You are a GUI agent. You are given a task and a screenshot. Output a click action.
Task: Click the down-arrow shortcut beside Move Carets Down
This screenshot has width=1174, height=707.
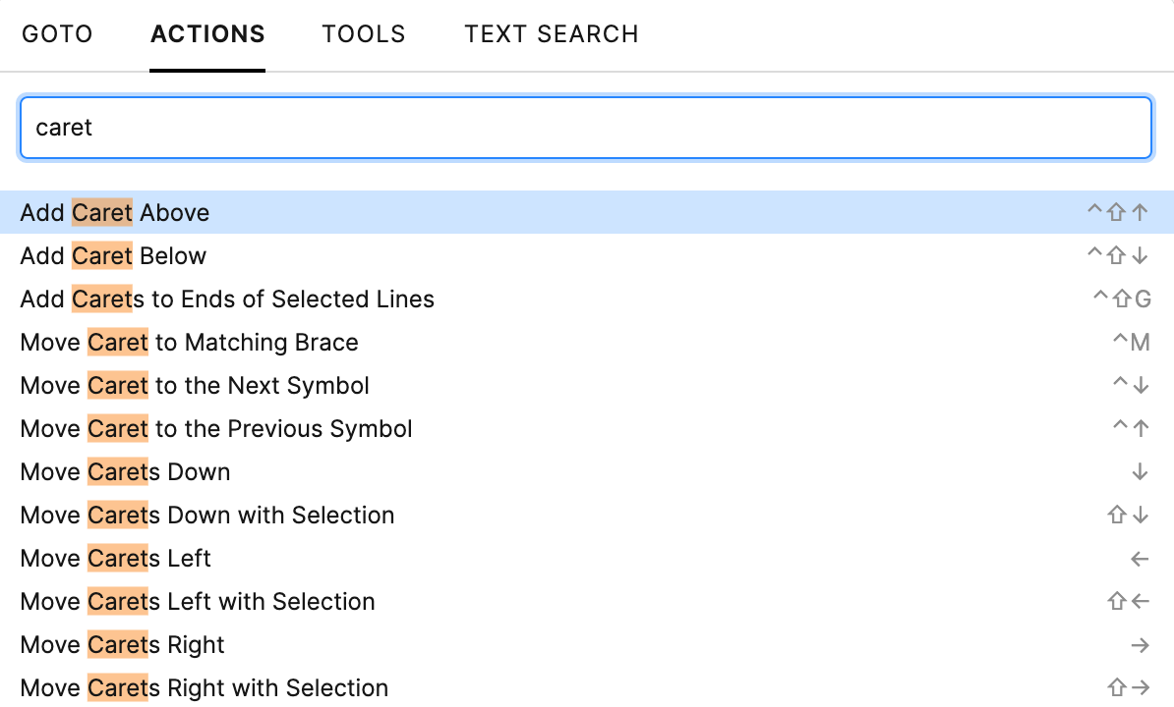coord(1140,471)
